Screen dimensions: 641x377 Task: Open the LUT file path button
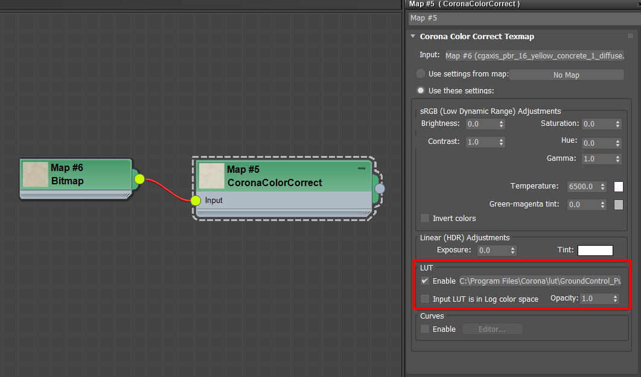539,281
